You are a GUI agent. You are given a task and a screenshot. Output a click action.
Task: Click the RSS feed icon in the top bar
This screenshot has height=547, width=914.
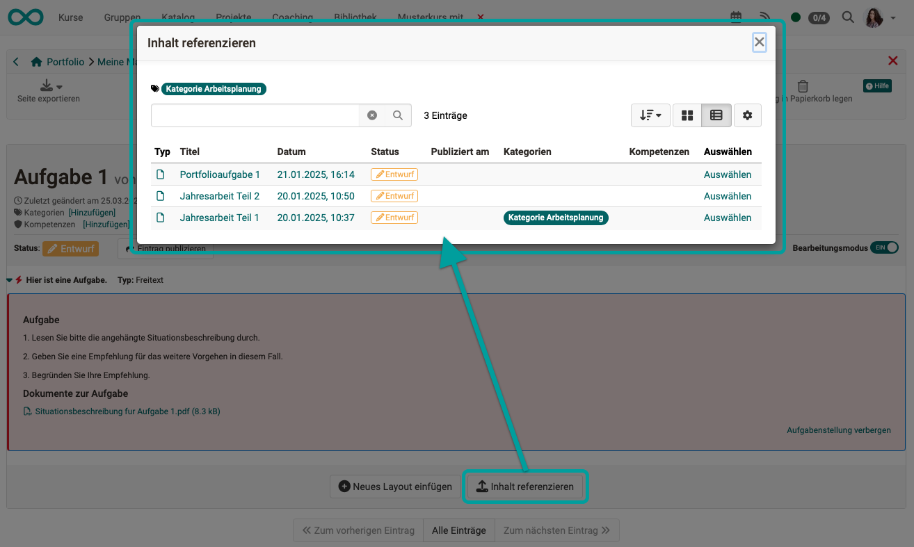click(x=765, y=17)
